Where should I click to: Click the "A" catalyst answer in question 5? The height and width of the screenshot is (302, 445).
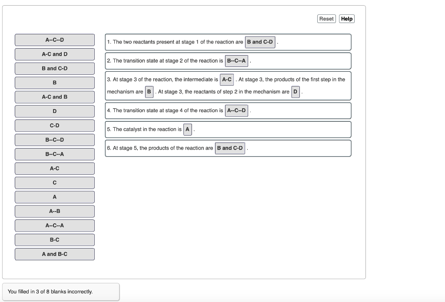coord(187,129)
